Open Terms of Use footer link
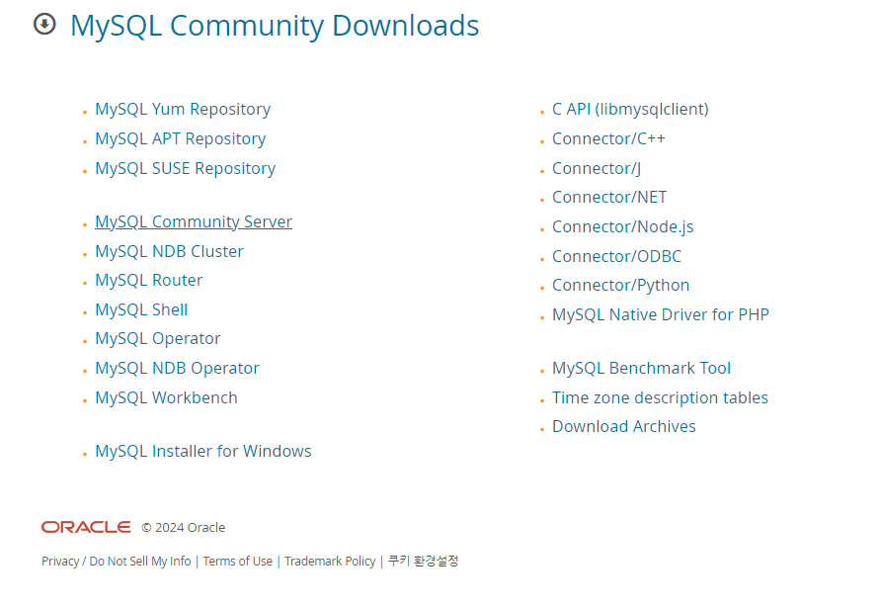Image resolution: width=882 pixels, height=609 pixels. tap(237, 562)
